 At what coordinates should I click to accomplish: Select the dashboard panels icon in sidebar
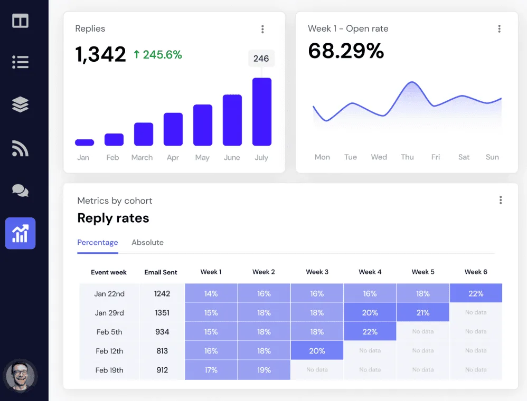[20, 21]
